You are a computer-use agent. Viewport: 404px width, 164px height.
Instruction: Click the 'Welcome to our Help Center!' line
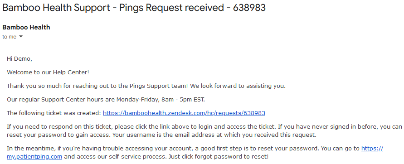48,72
